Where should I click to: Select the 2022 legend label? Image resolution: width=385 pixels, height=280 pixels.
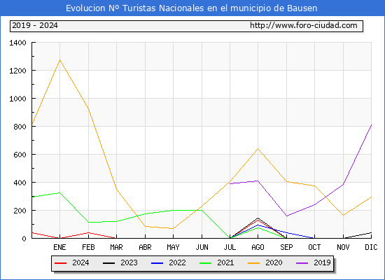point(177,262)
